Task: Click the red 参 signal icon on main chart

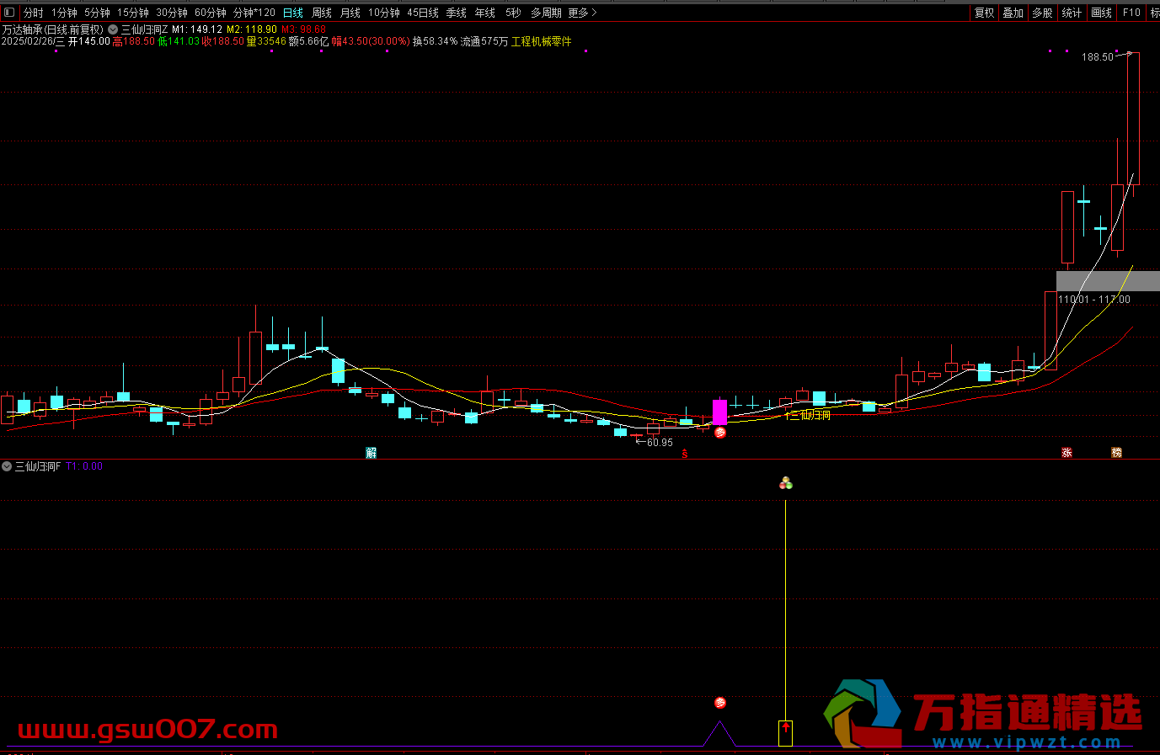Action: (720, 433)
